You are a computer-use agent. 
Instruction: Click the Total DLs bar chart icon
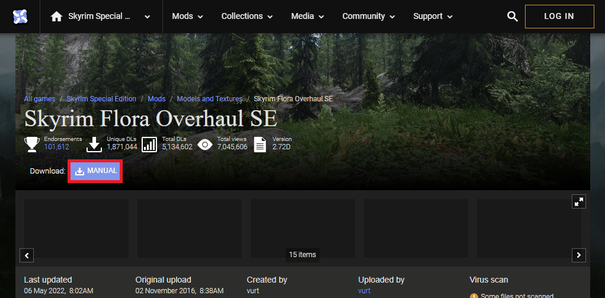click(149, 145)
